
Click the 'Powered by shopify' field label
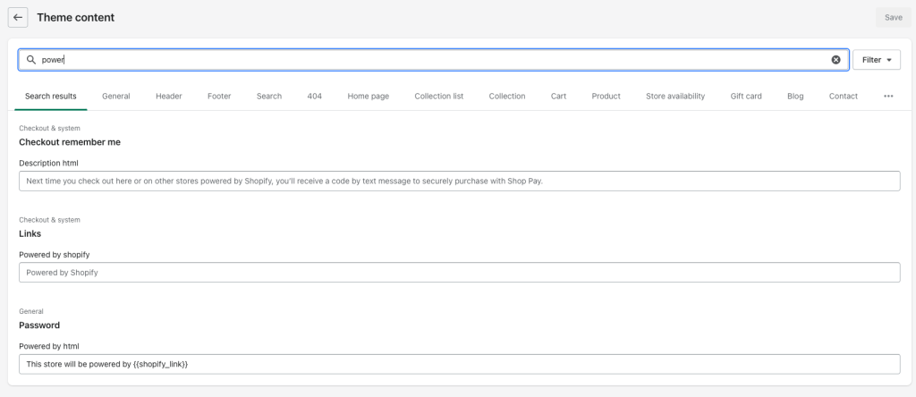click(x=55, y=255)
